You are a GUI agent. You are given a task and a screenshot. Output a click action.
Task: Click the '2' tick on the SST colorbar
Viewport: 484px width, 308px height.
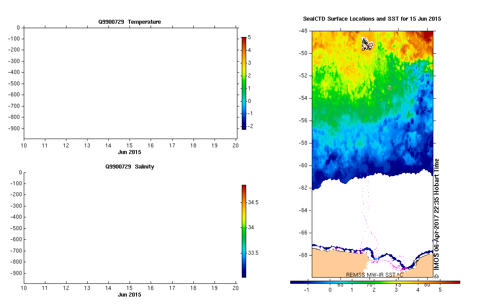point(374,290)
